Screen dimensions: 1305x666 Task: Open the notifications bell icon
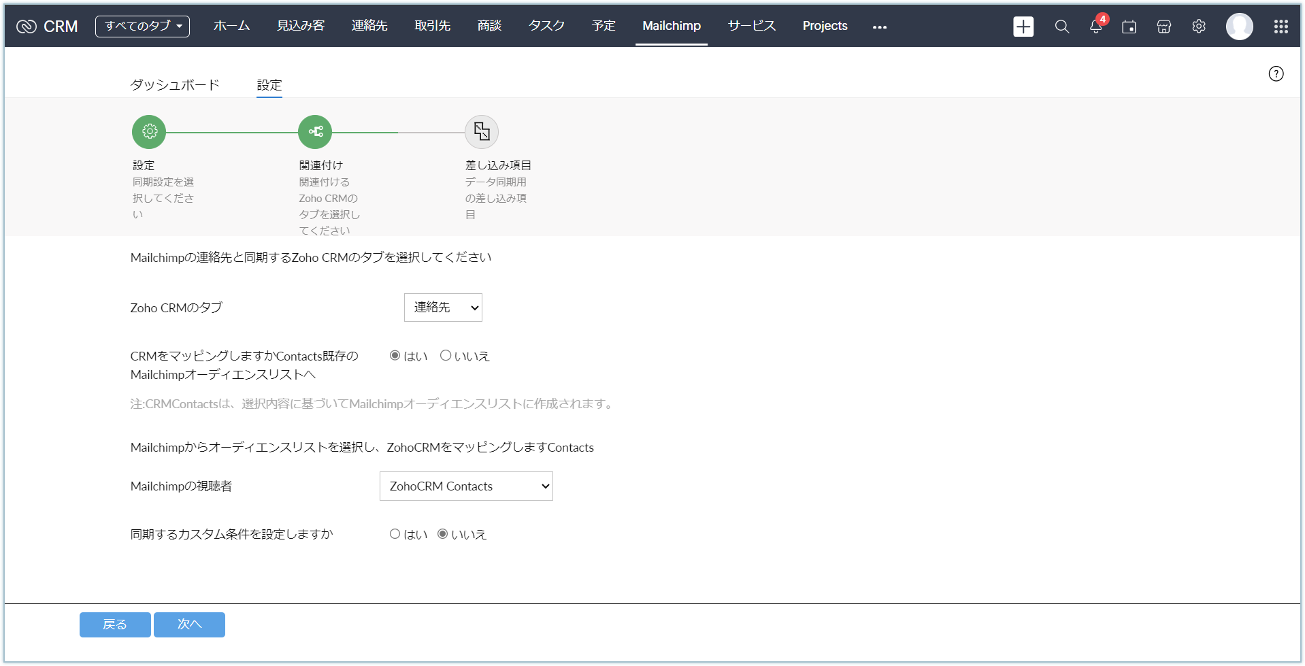[x=1095, y=27]
